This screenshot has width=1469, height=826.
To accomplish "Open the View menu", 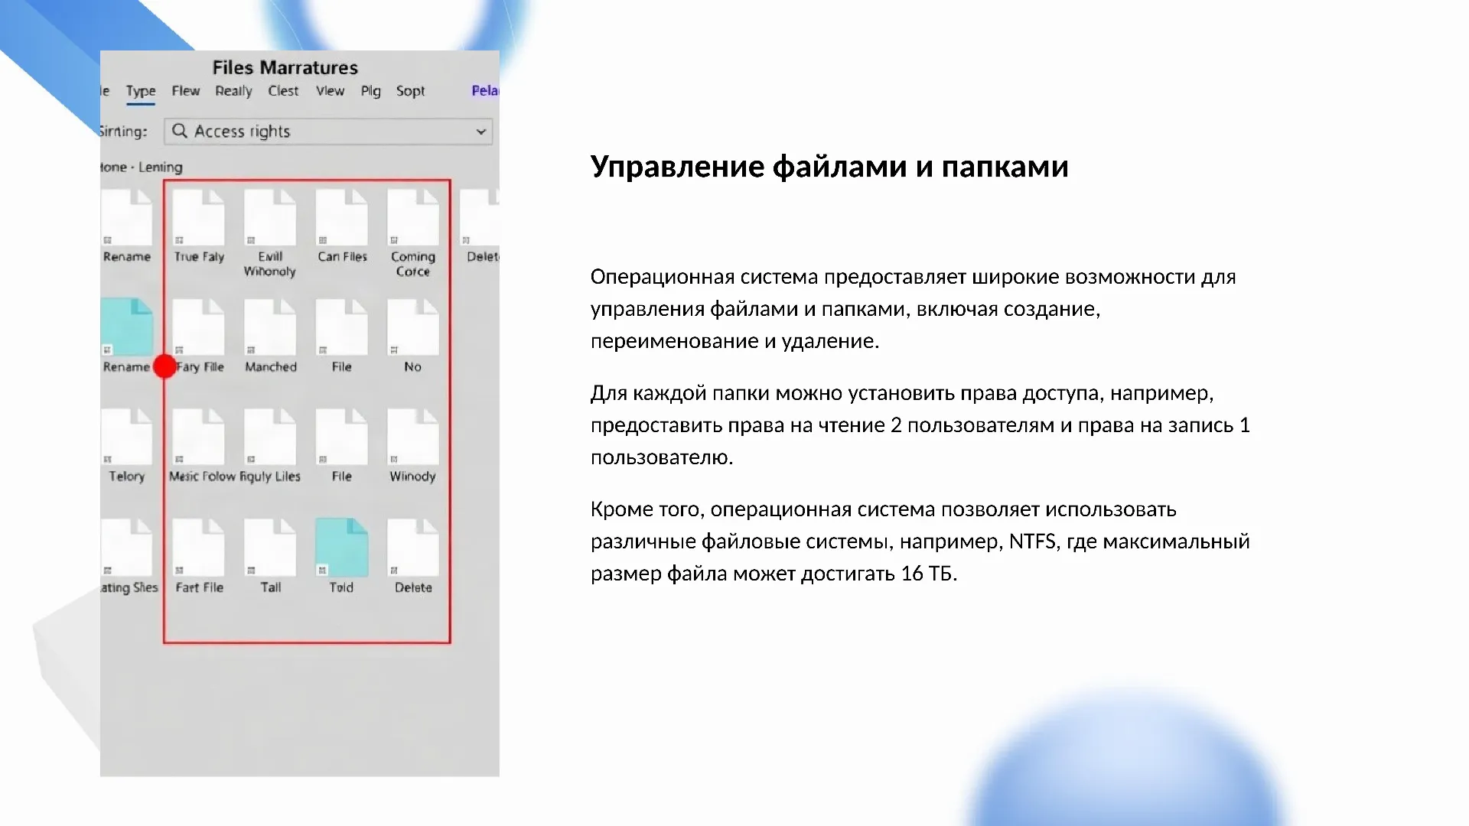I will pyautogui.click(x=331, y=91).
